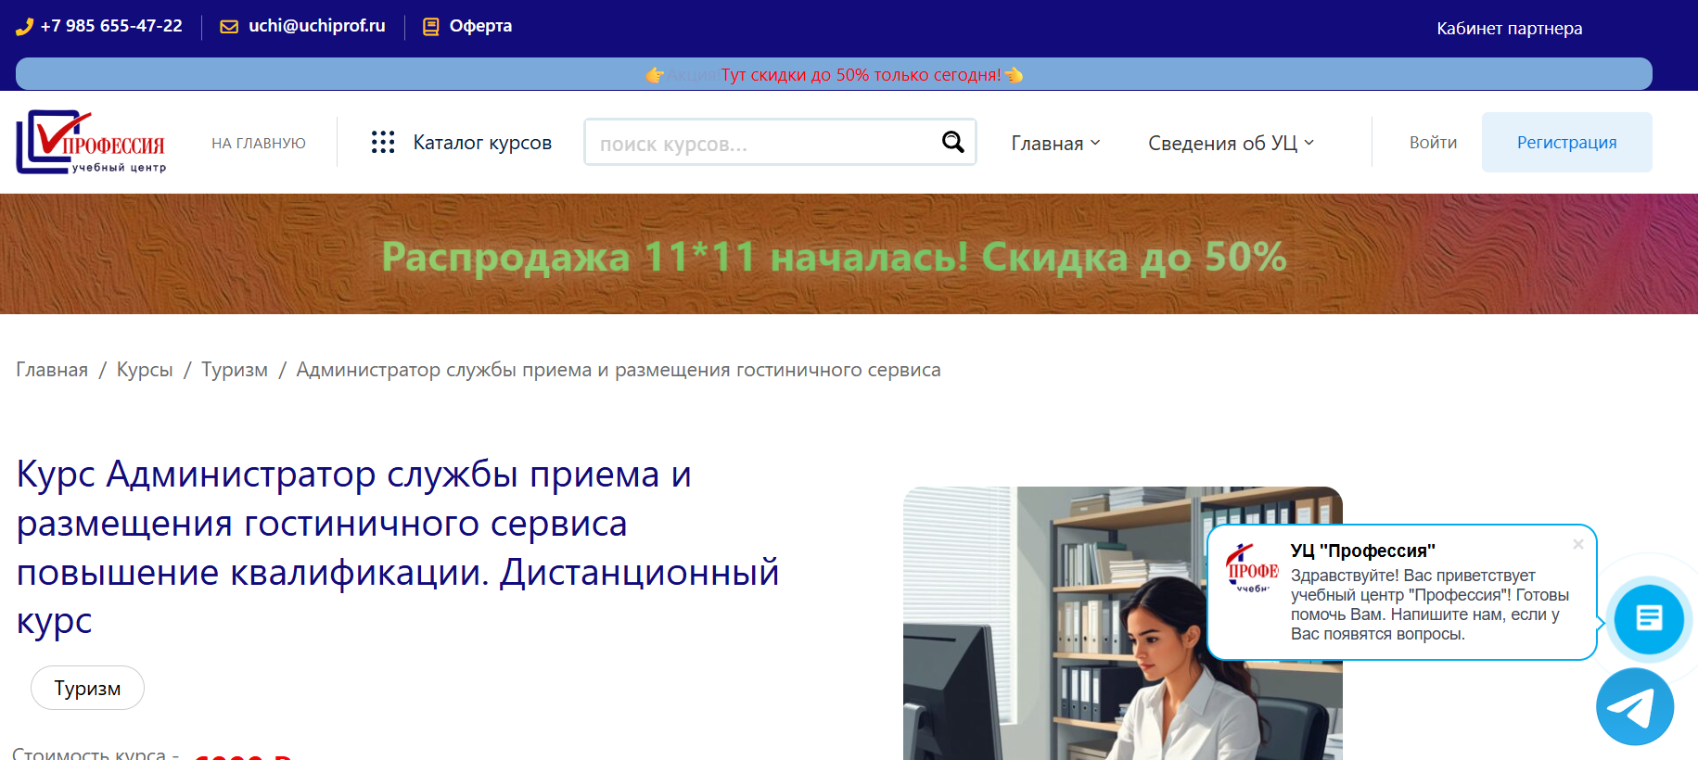Expand the Сведения об УЦ dropdown
Image resolution: width=1698 pixels, height=760 pixels.
[x=1231, y=143]
